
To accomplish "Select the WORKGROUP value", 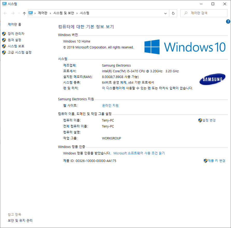I will click(x=111, y=138).
